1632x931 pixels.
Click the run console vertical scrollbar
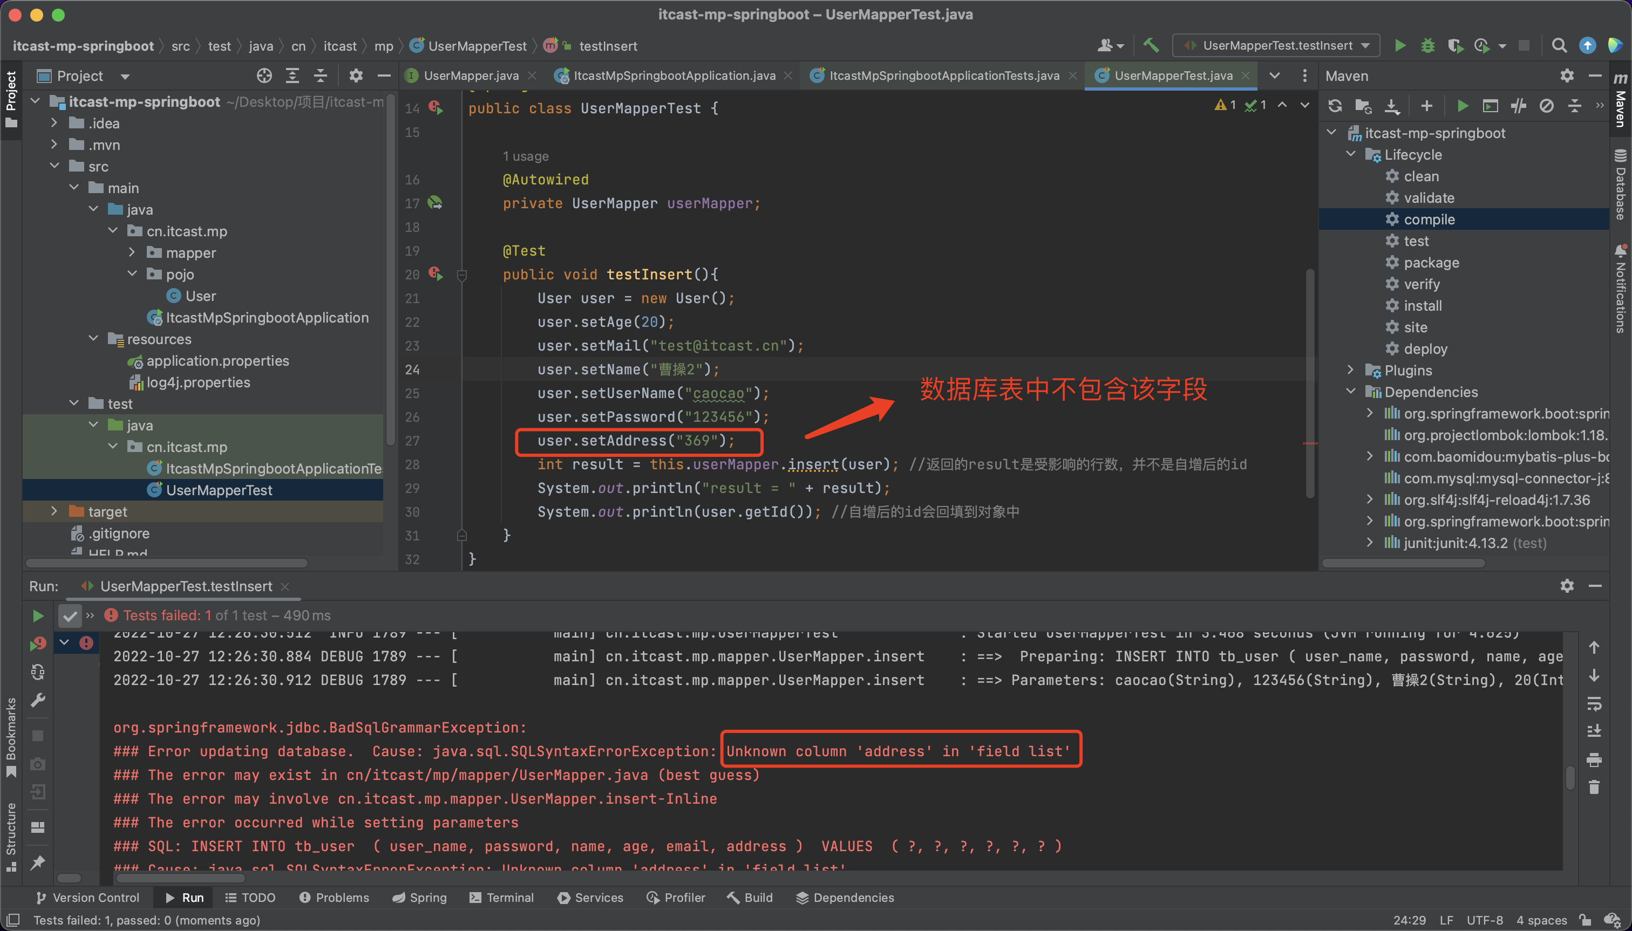point(1569,777)
